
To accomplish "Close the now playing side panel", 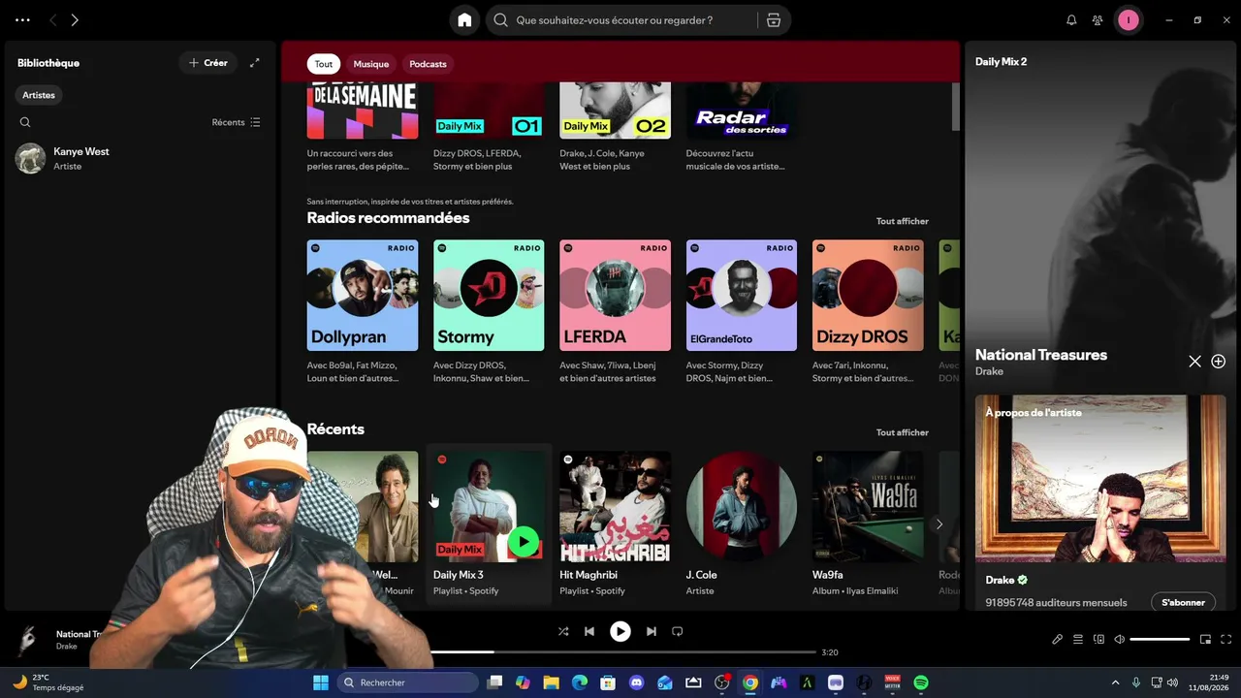I will coord(1194,362).
